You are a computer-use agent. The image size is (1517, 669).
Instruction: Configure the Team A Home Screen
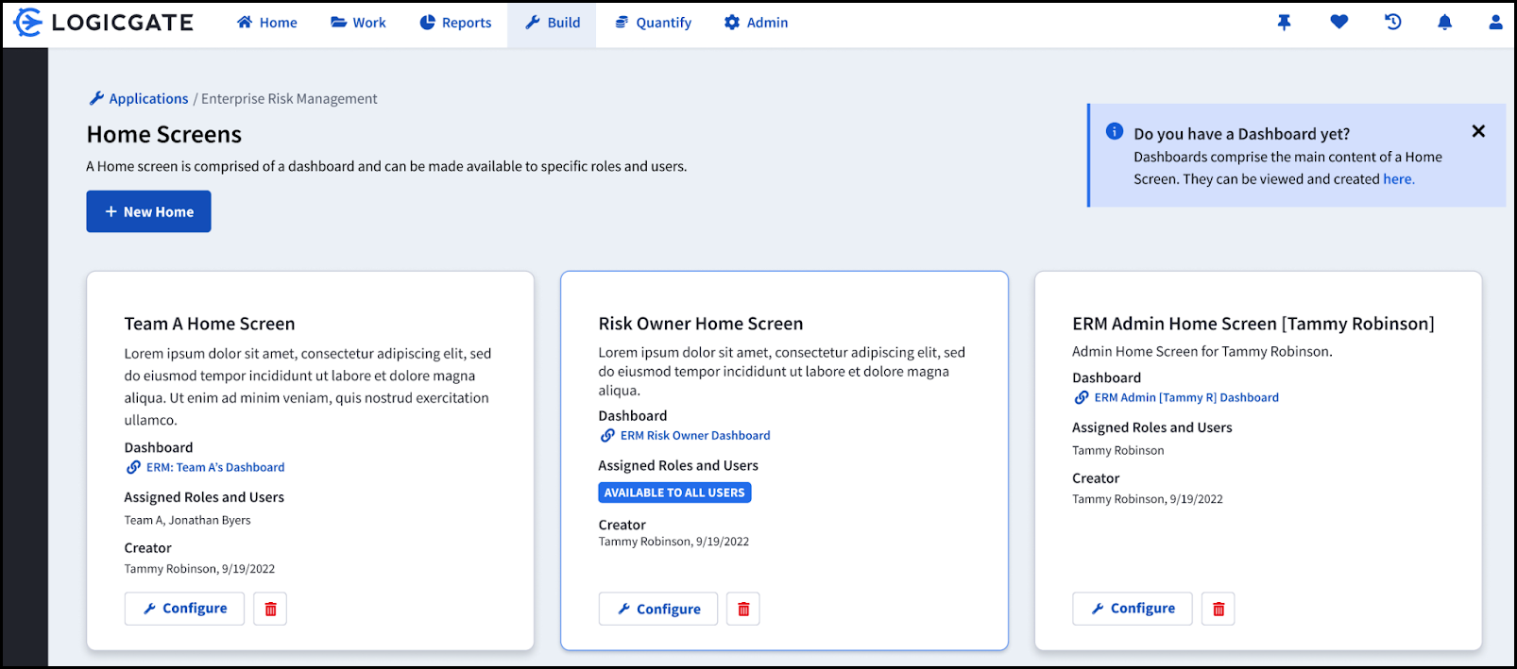184,609
